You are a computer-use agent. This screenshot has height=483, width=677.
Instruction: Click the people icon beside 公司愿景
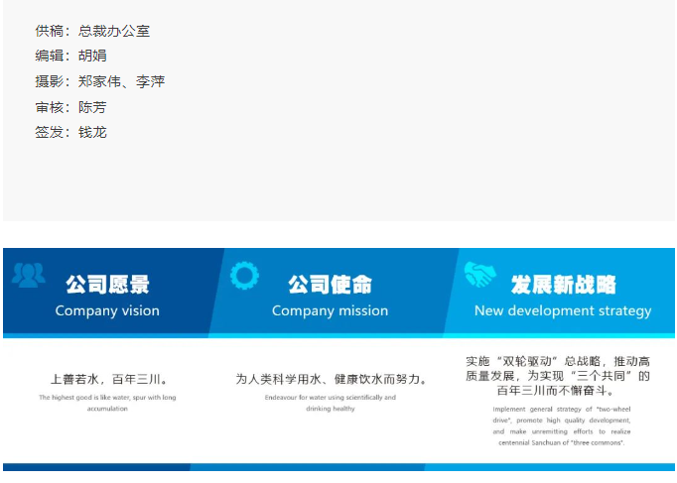coord(28,275)
